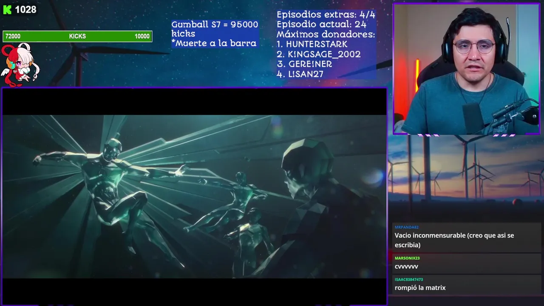Click the windmill sunset image panel
544x306 pixels.
pos(466,178)
